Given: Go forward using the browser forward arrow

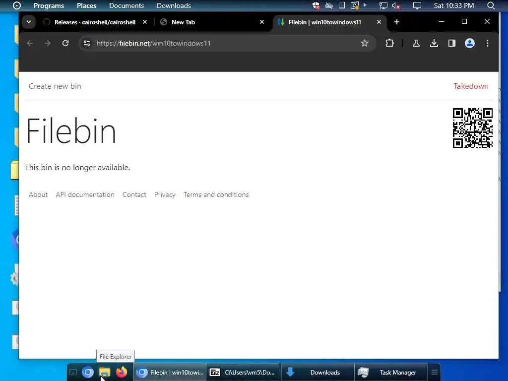Looking at the screenshot, I should click(x=47, y=43).
